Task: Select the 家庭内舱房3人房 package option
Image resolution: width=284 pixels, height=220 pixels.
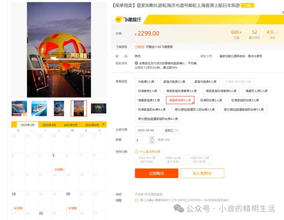Action: coord(174,81)
